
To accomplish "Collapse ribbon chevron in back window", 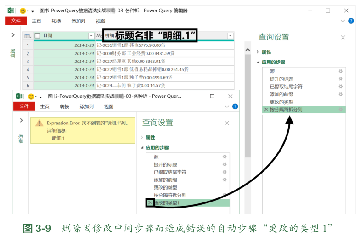I will point(343,21).
